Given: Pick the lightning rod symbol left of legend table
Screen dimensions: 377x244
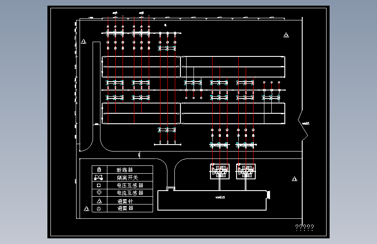Looking at the screenshot, I should [x=87, y=209].
